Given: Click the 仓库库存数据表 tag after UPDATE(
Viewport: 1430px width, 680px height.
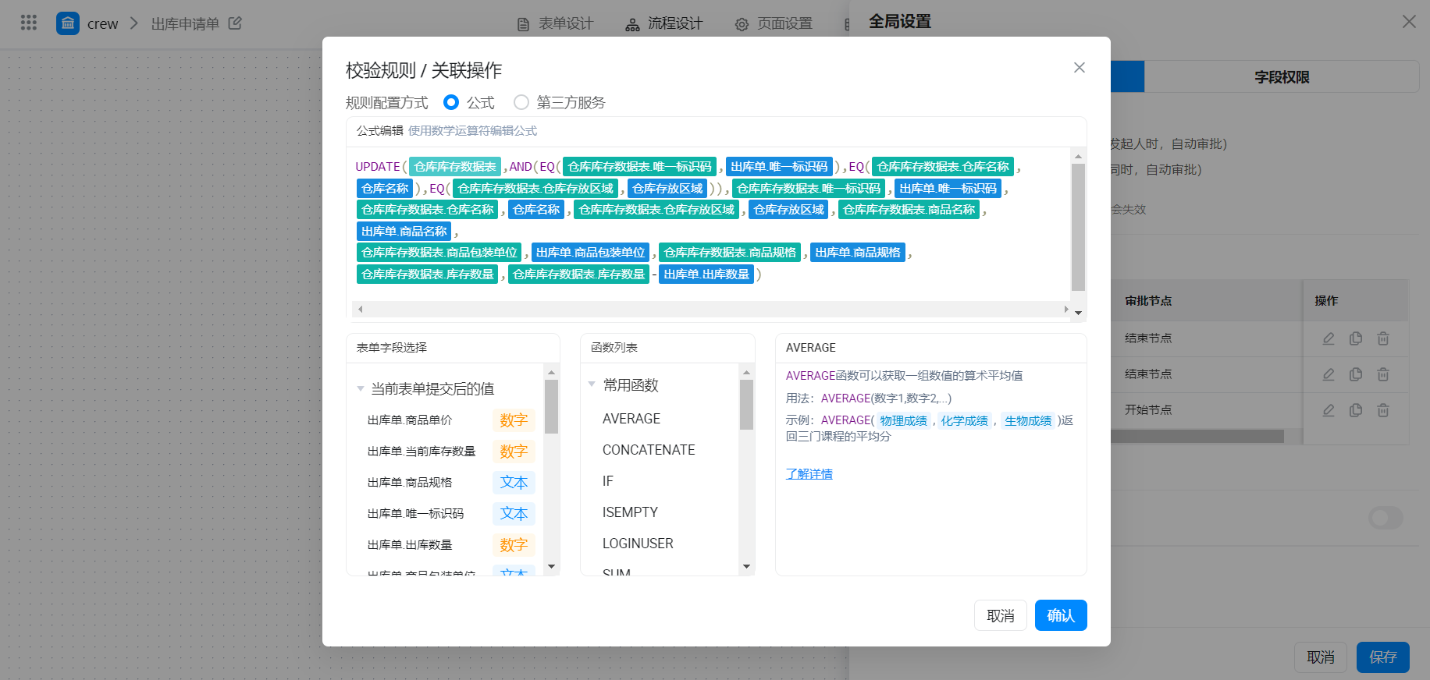Looking at the screenshot, I should click(x=455, y=166).
